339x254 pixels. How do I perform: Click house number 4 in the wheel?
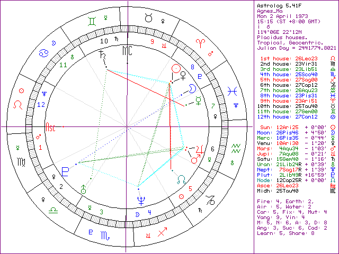click(150, 212)
